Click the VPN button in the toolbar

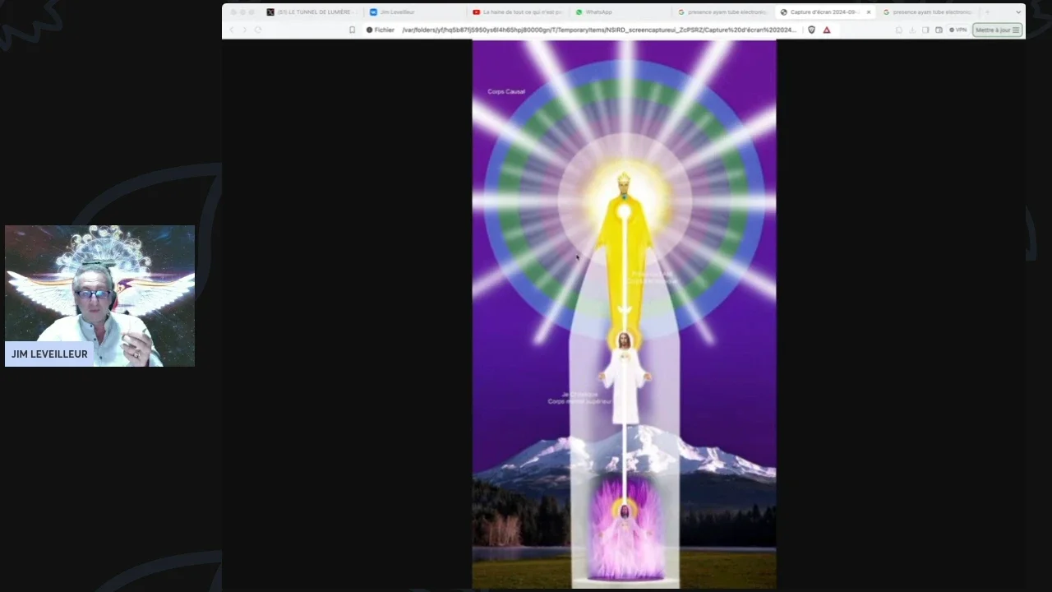pos(958,30)
